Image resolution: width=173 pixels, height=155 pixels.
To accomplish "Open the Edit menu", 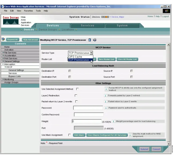I will pos(12,11).
